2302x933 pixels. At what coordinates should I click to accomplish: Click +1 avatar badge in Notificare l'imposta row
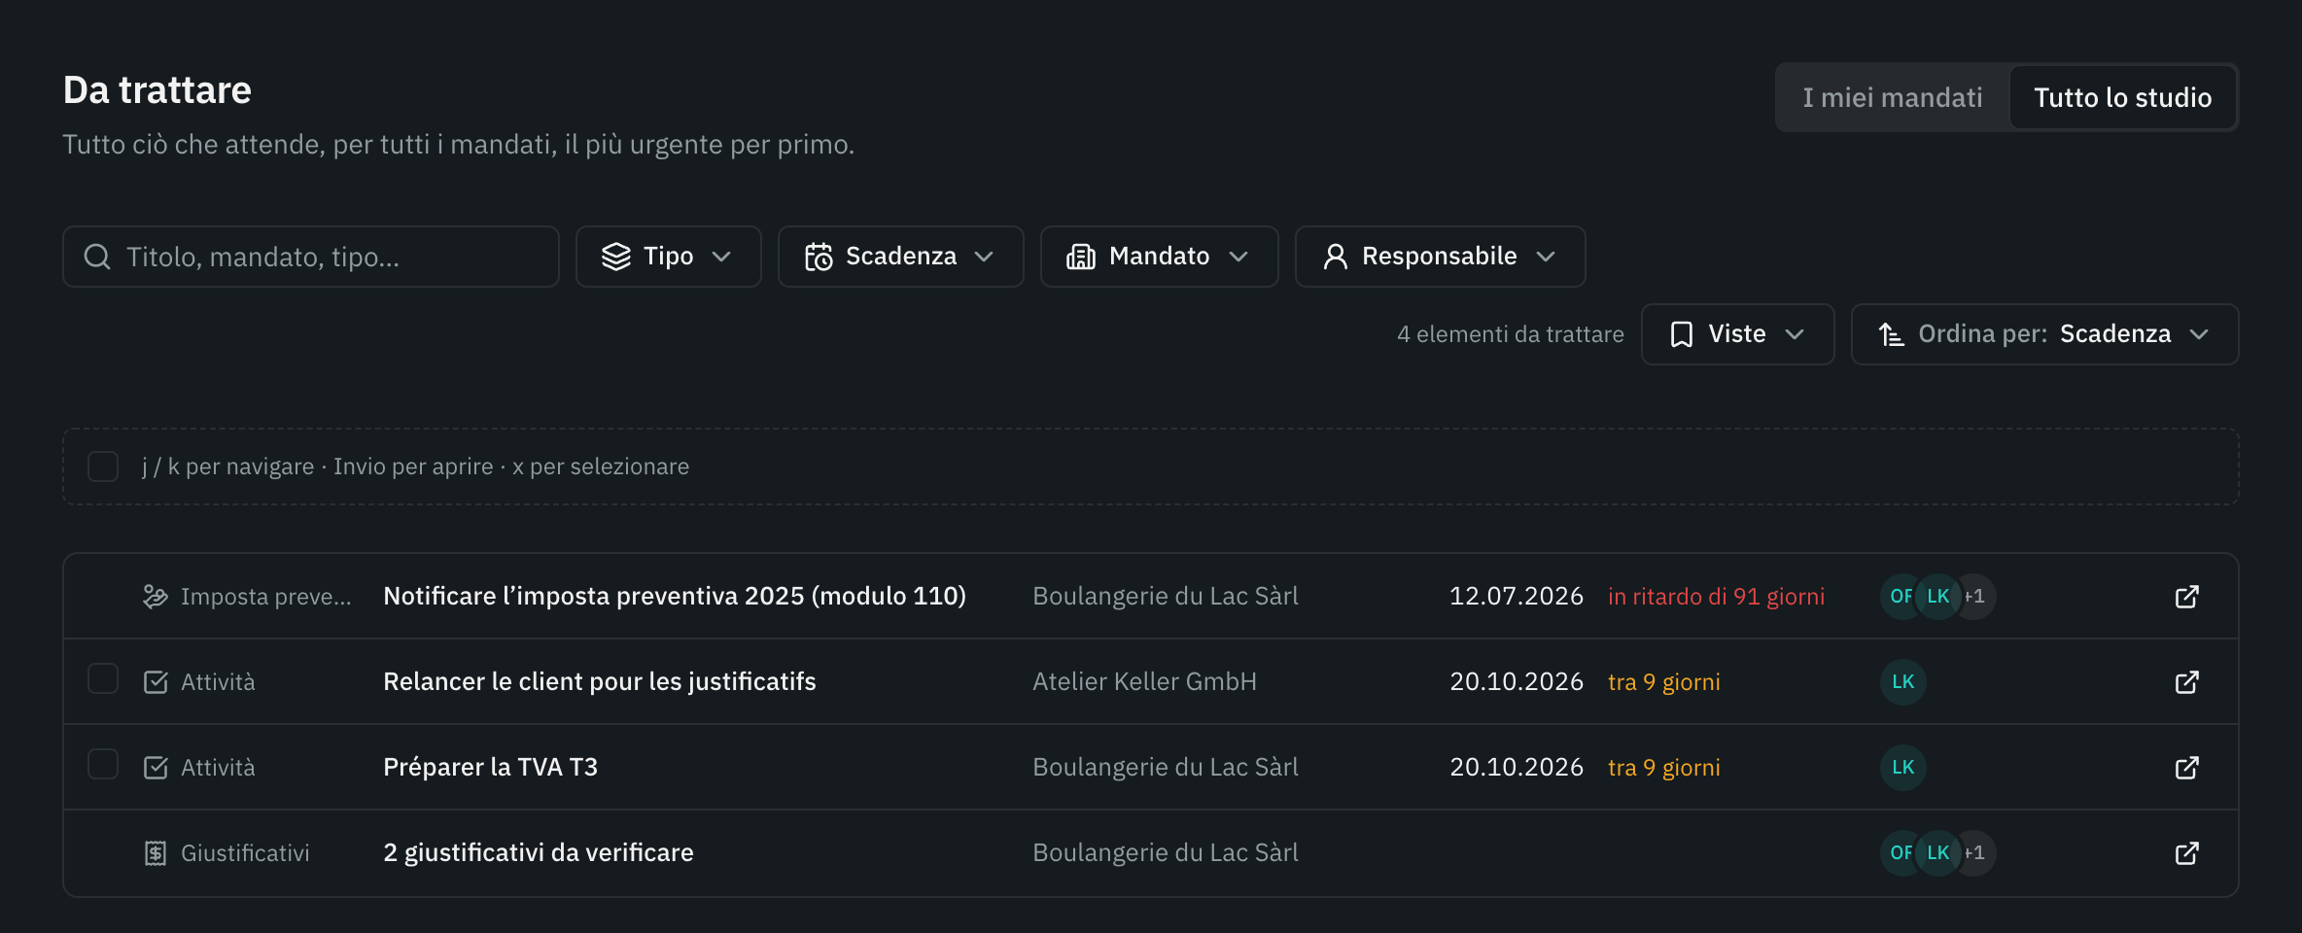(1978, 597)
